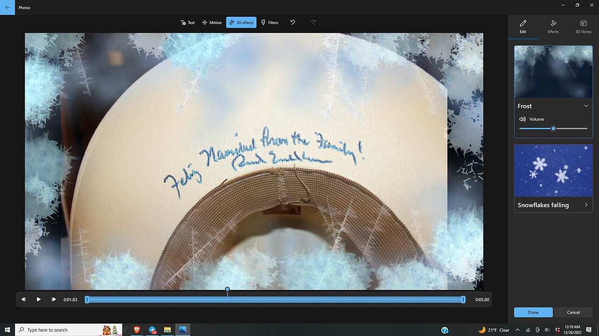Open the clock showing 12:19 AM
Screen dimensions: 599x336
[572, 330]
